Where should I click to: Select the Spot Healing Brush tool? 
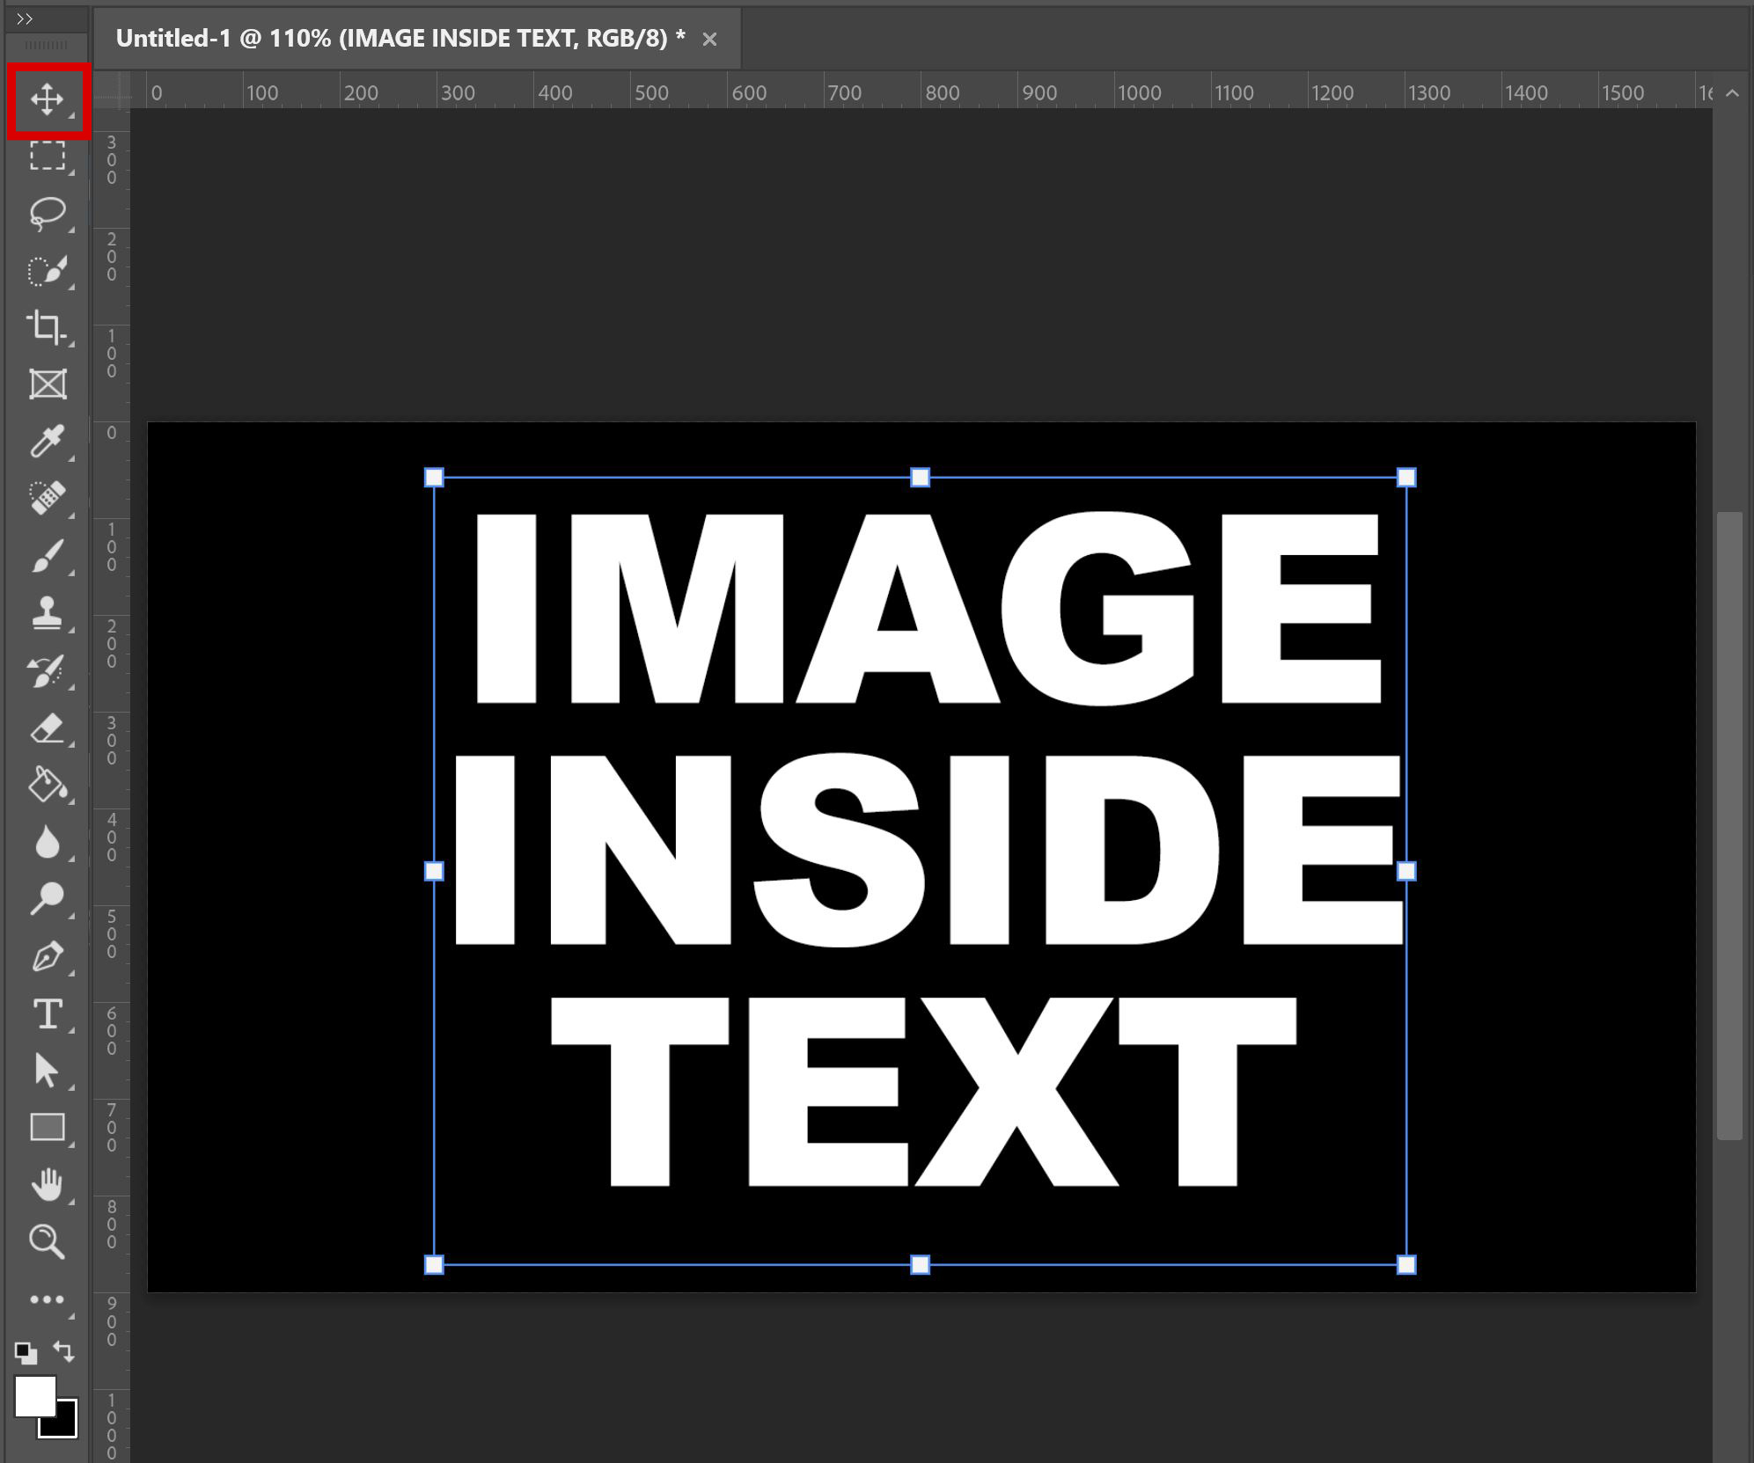[x=48, y=497]
